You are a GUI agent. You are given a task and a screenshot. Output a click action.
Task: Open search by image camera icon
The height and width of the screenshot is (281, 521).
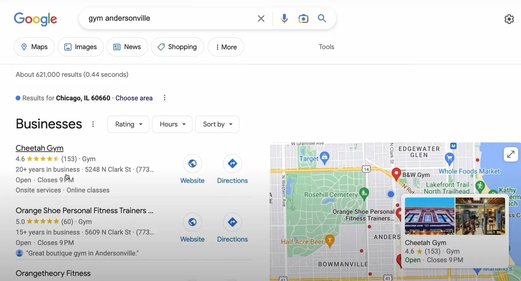pyautogui.click(x=303, y=18)
